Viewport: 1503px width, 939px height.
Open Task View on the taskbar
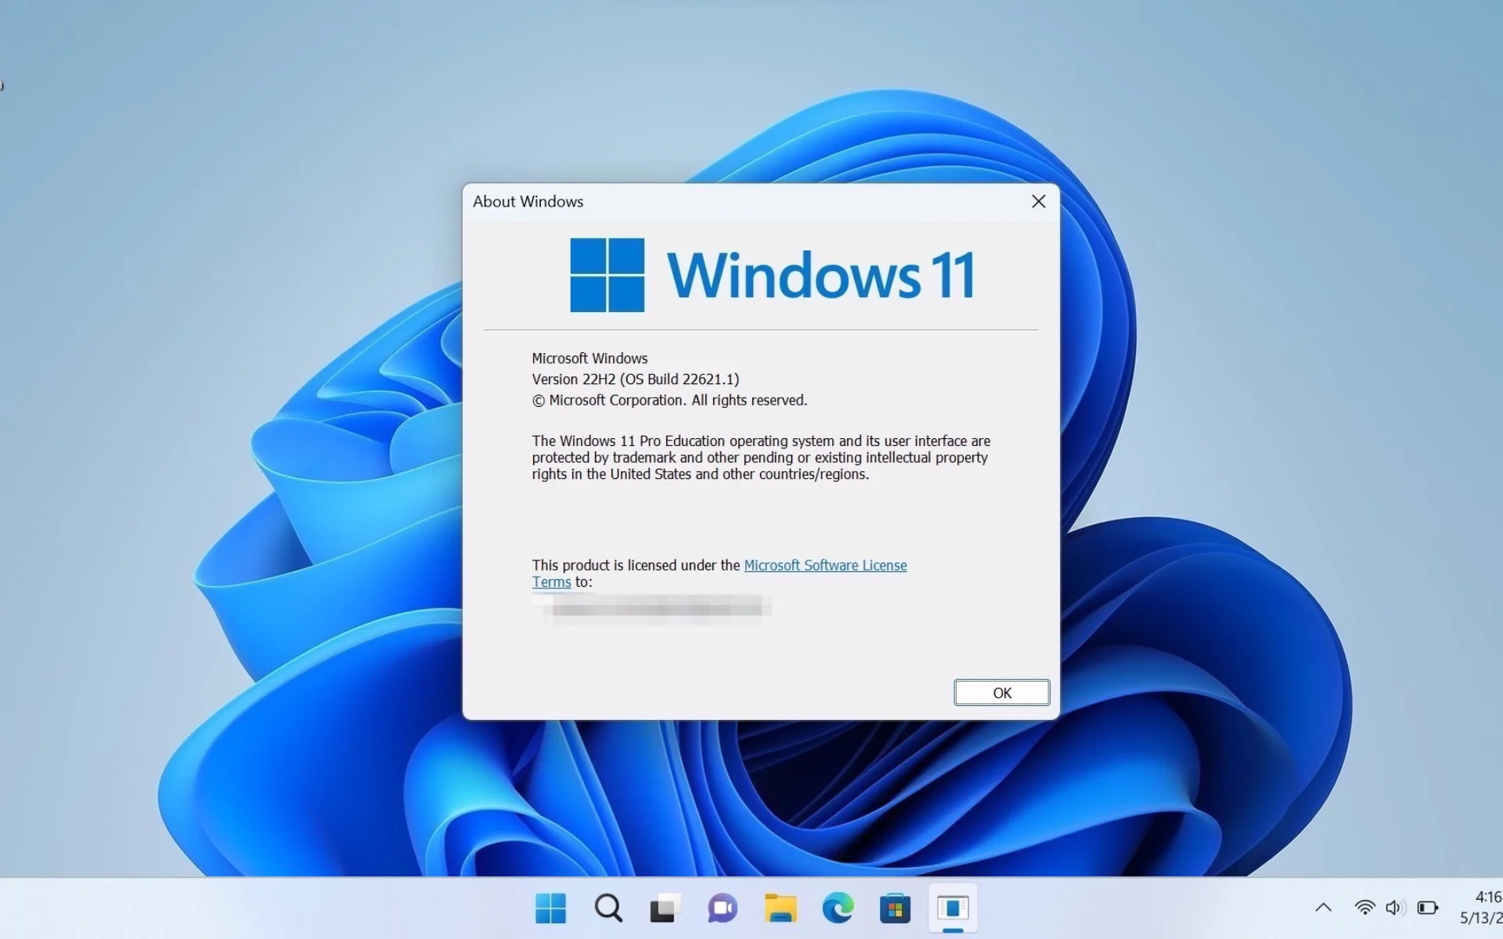pyautogui.click(x=665, y=908)
